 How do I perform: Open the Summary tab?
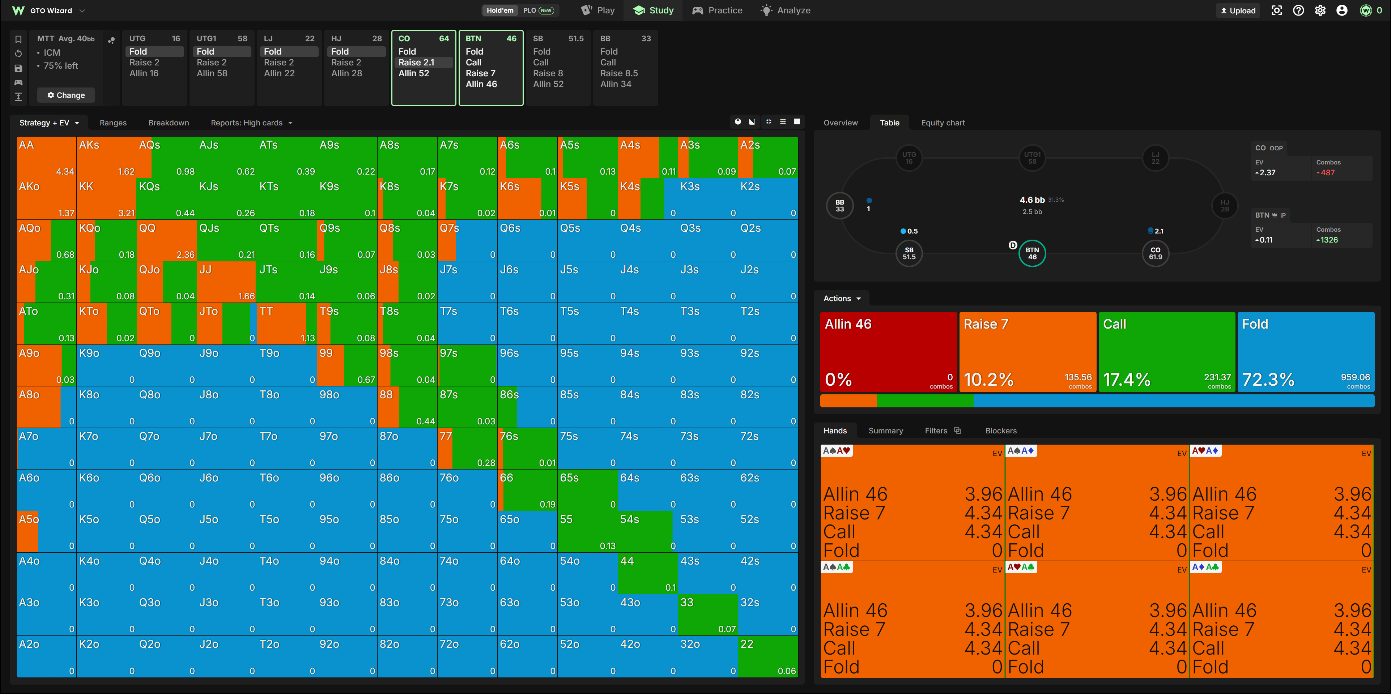[886, 430]
